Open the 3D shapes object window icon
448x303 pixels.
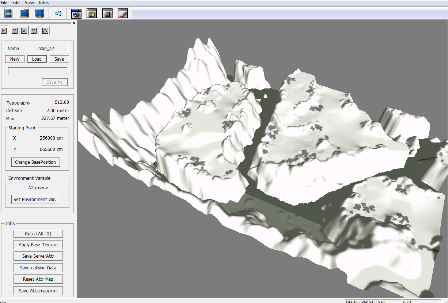76,14
